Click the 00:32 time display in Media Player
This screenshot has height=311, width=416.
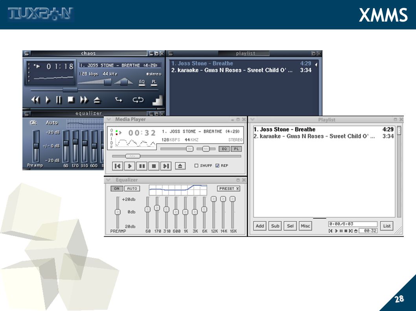point(142,133)
